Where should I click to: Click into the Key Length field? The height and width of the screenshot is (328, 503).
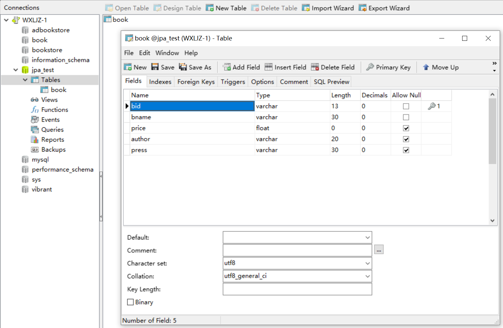pos(297,289)
